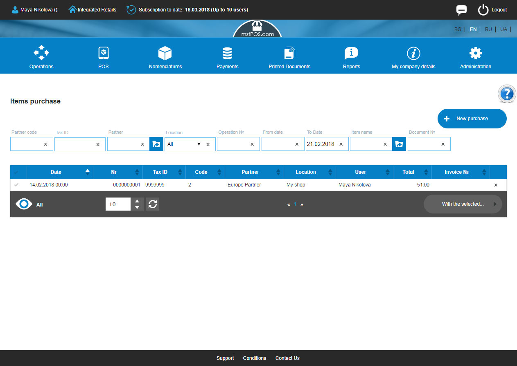The image size is (517, 366).
Task: Tick the select-all checkbox in table header
Action: (x=16, y=172)
